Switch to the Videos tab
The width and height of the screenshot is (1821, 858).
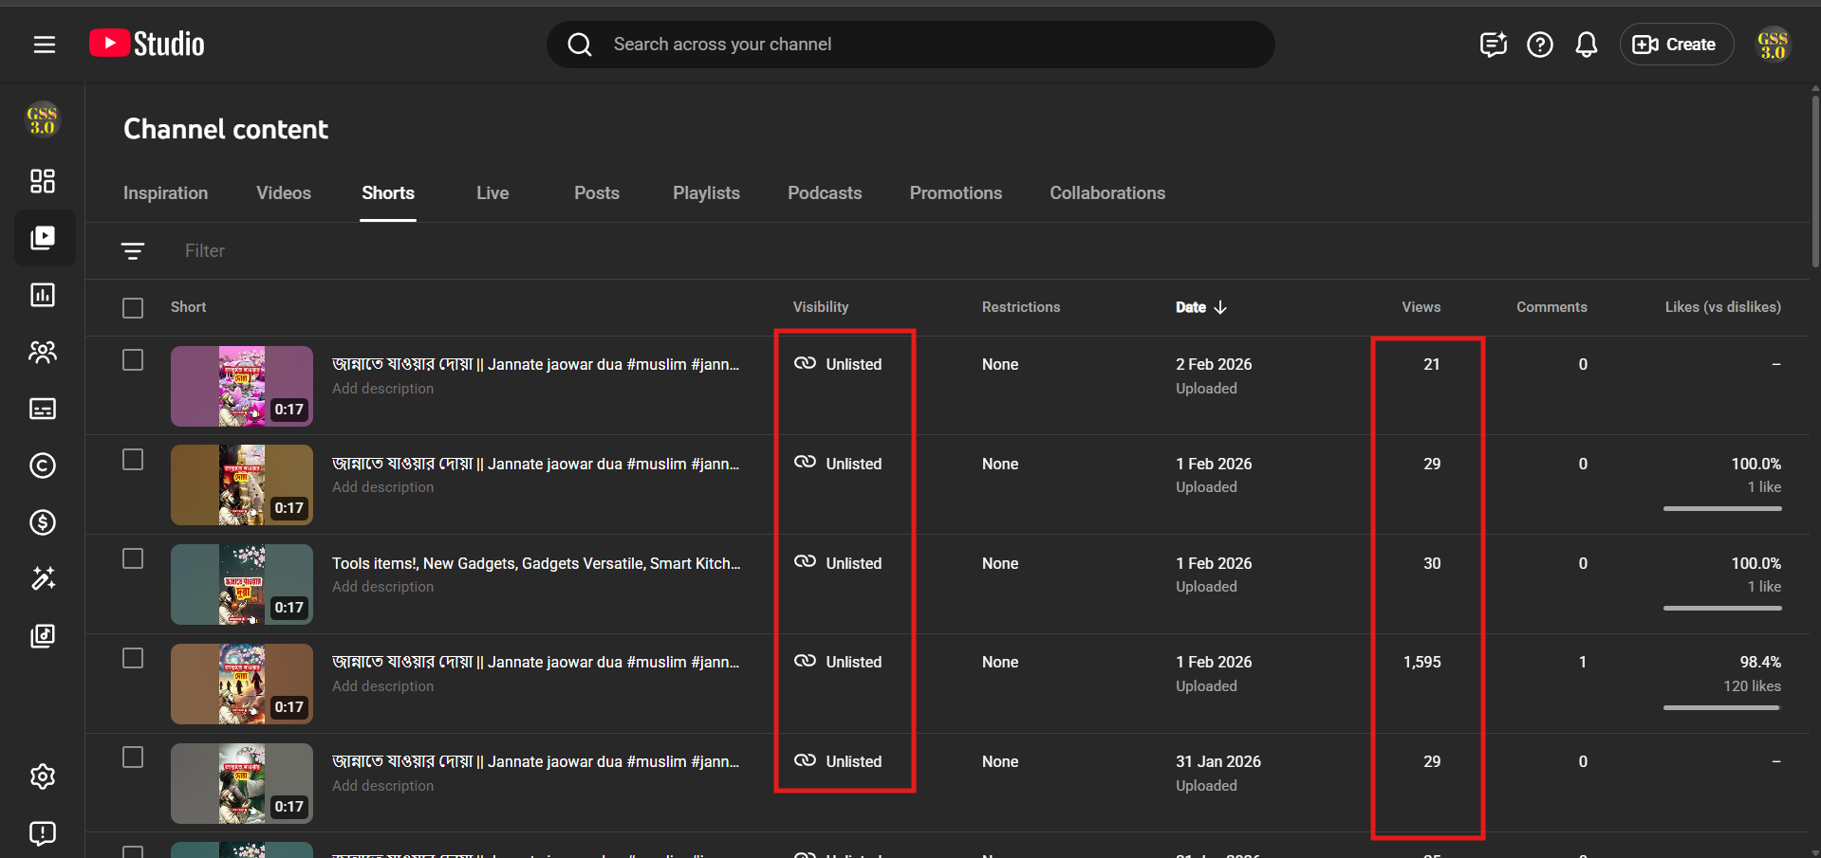(283, 193)
